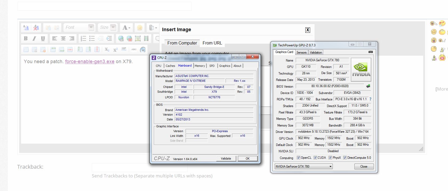This screenshot has width=448, height=191.
Task: Toggle italic formatting in the post editor
Action: click(34, 38)
